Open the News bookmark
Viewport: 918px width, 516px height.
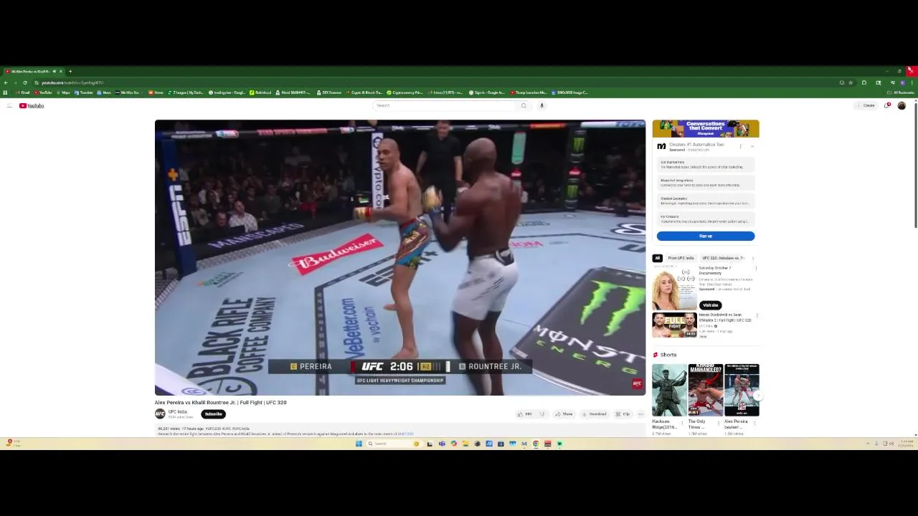pyautogui.click(x=104, y=92)
